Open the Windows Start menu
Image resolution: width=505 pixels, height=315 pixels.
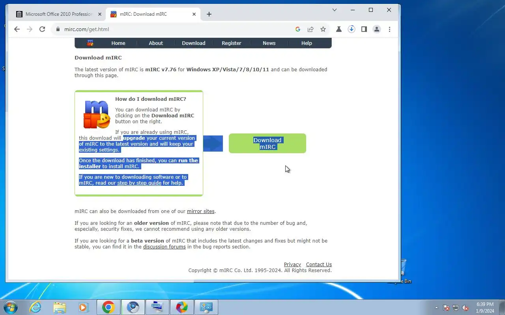click(11, 307)
